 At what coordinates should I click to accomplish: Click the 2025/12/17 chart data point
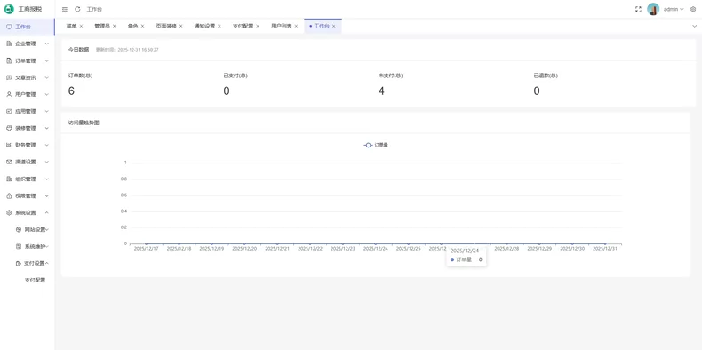pyautogui.click(x=146, y=243)
